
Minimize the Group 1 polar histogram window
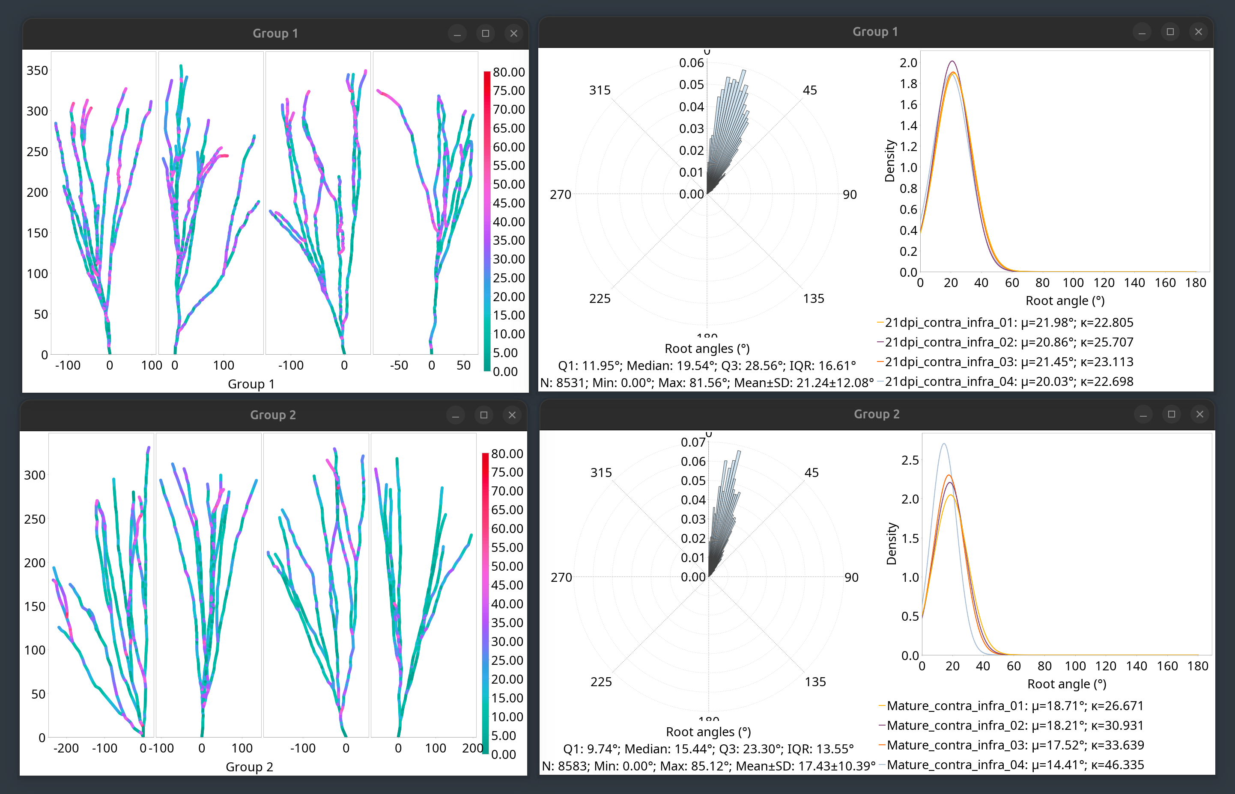pos(1142,32)
